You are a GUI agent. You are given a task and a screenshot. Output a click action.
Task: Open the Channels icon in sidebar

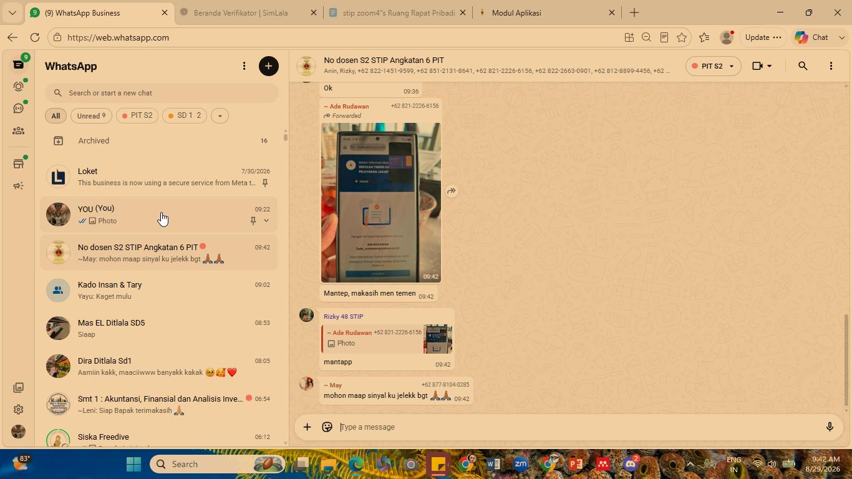19,109
